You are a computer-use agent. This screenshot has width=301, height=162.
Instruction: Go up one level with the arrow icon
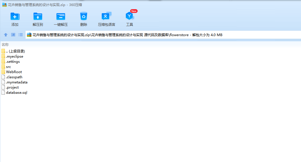(6, 35)
